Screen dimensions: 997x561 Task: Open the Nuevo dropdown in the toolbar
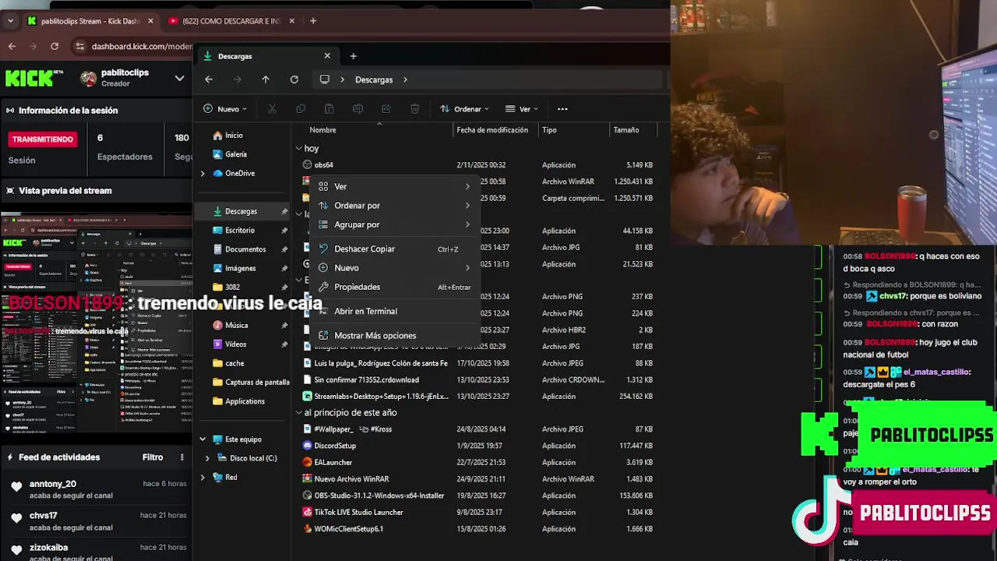(225, 109)
